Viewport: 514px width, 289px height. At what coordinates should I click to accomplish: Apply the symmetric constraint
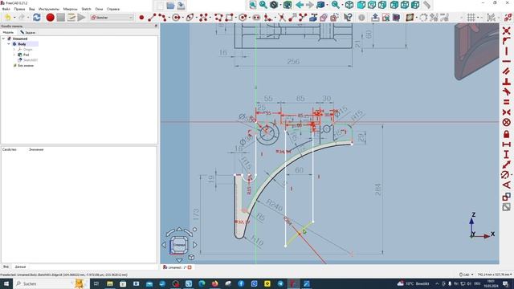tap(507, 112)
